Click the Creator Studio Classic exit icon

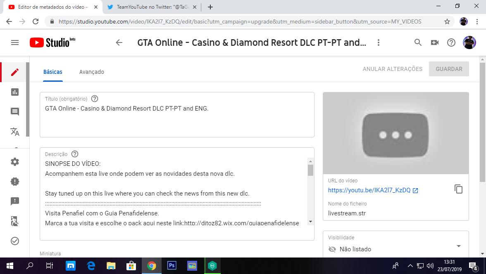(15, 221)
